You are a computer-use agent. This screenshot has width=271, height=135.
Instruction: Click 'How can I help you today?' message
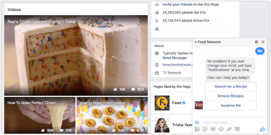pyautogui.click(x=228, y=78)
